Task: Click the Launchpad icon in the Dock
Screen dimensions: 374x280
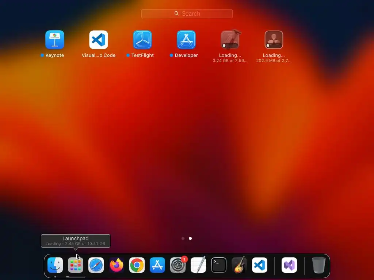Action: [x=76, y=265]
